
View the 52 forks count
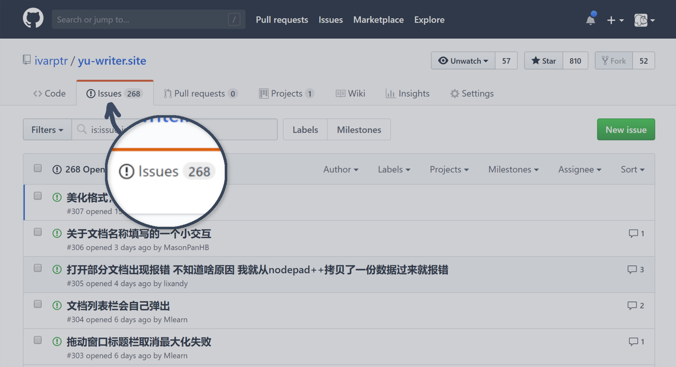click(x=643, y=61)
